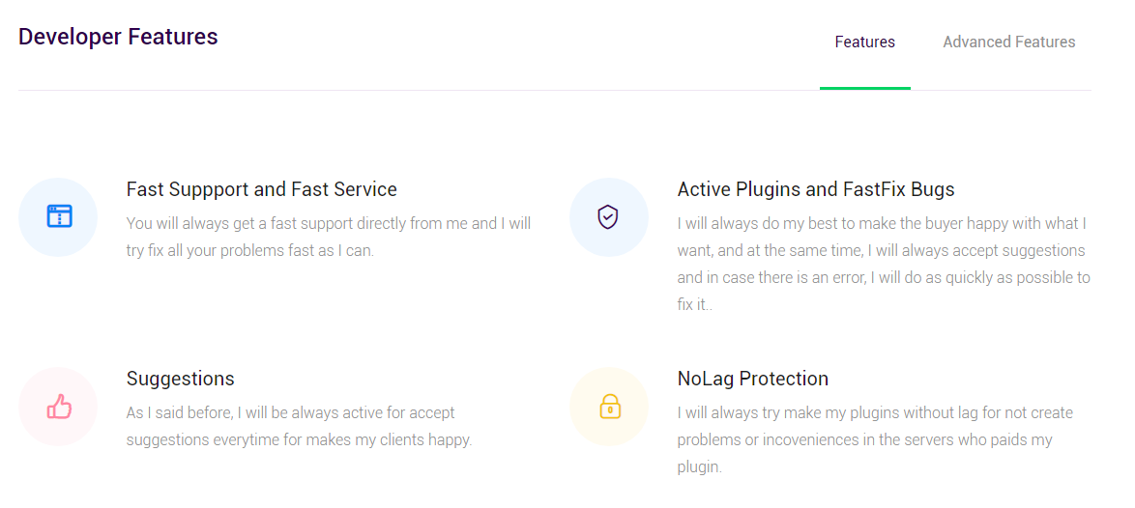
Task: Click the blue browser window icon
Action: (59, 216)
